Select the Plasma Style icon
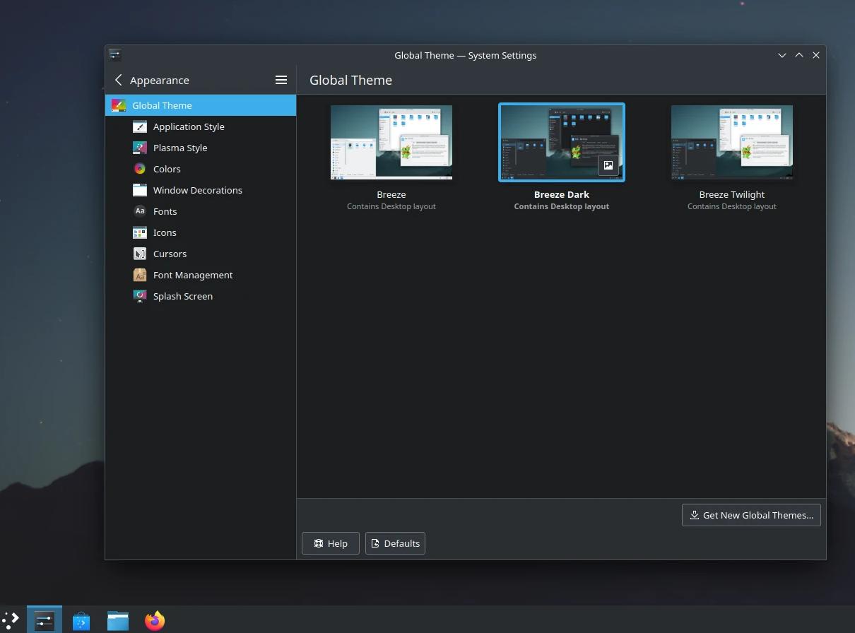The height and width of the screenshot is (633, 855). pos(140,148)
